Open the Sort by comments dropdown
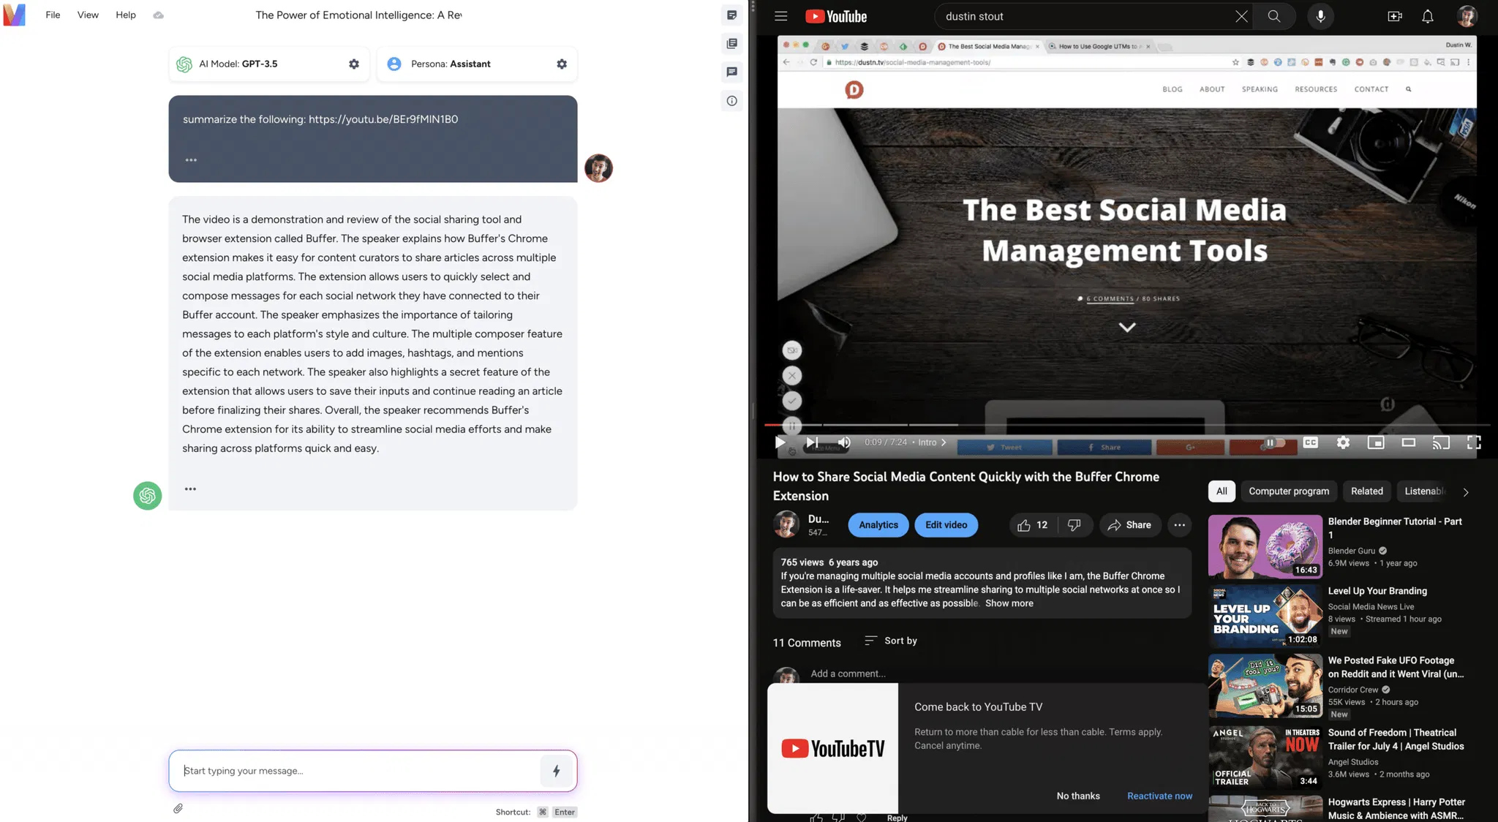1498x822 pixels. pos(890,641)
